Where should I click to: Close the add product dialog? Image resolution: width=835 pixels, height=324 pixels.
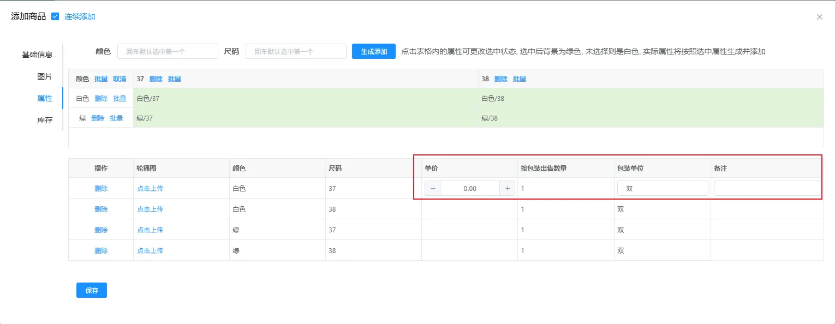coord(819,17)
